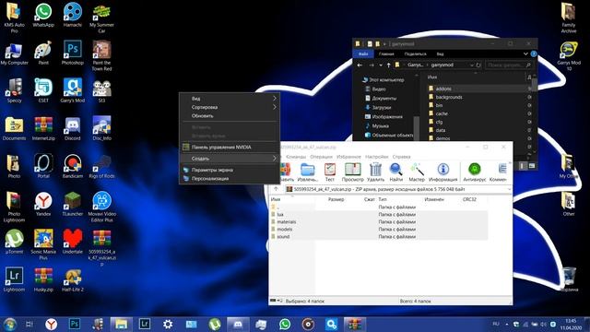Switch to Поделиться tab in Explorer
This screenshot has width=590, height=332.
tap(415, 54)
